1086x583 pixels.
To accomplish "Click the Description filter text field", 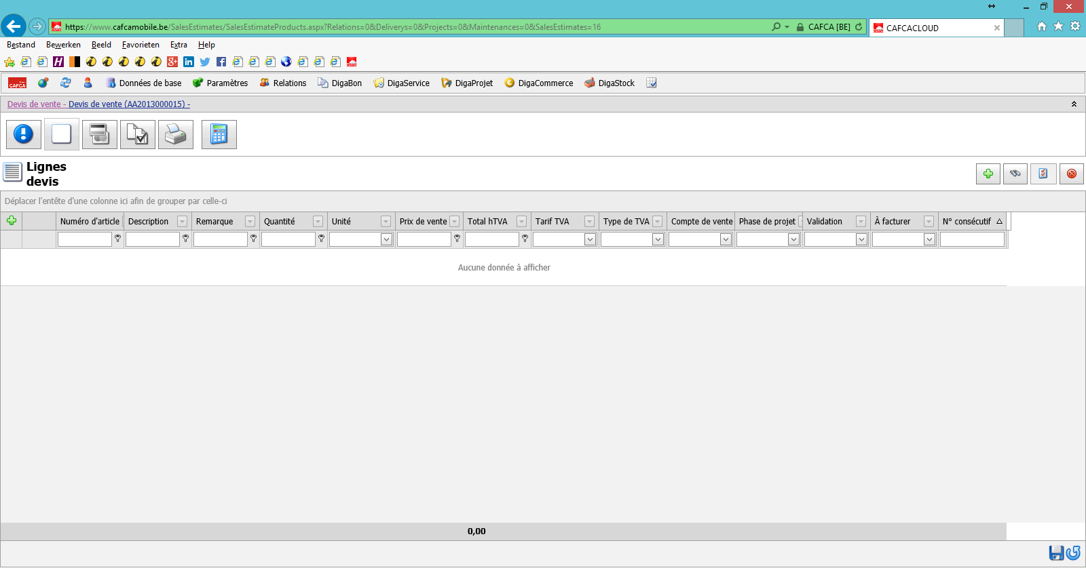I will point(153,239).
